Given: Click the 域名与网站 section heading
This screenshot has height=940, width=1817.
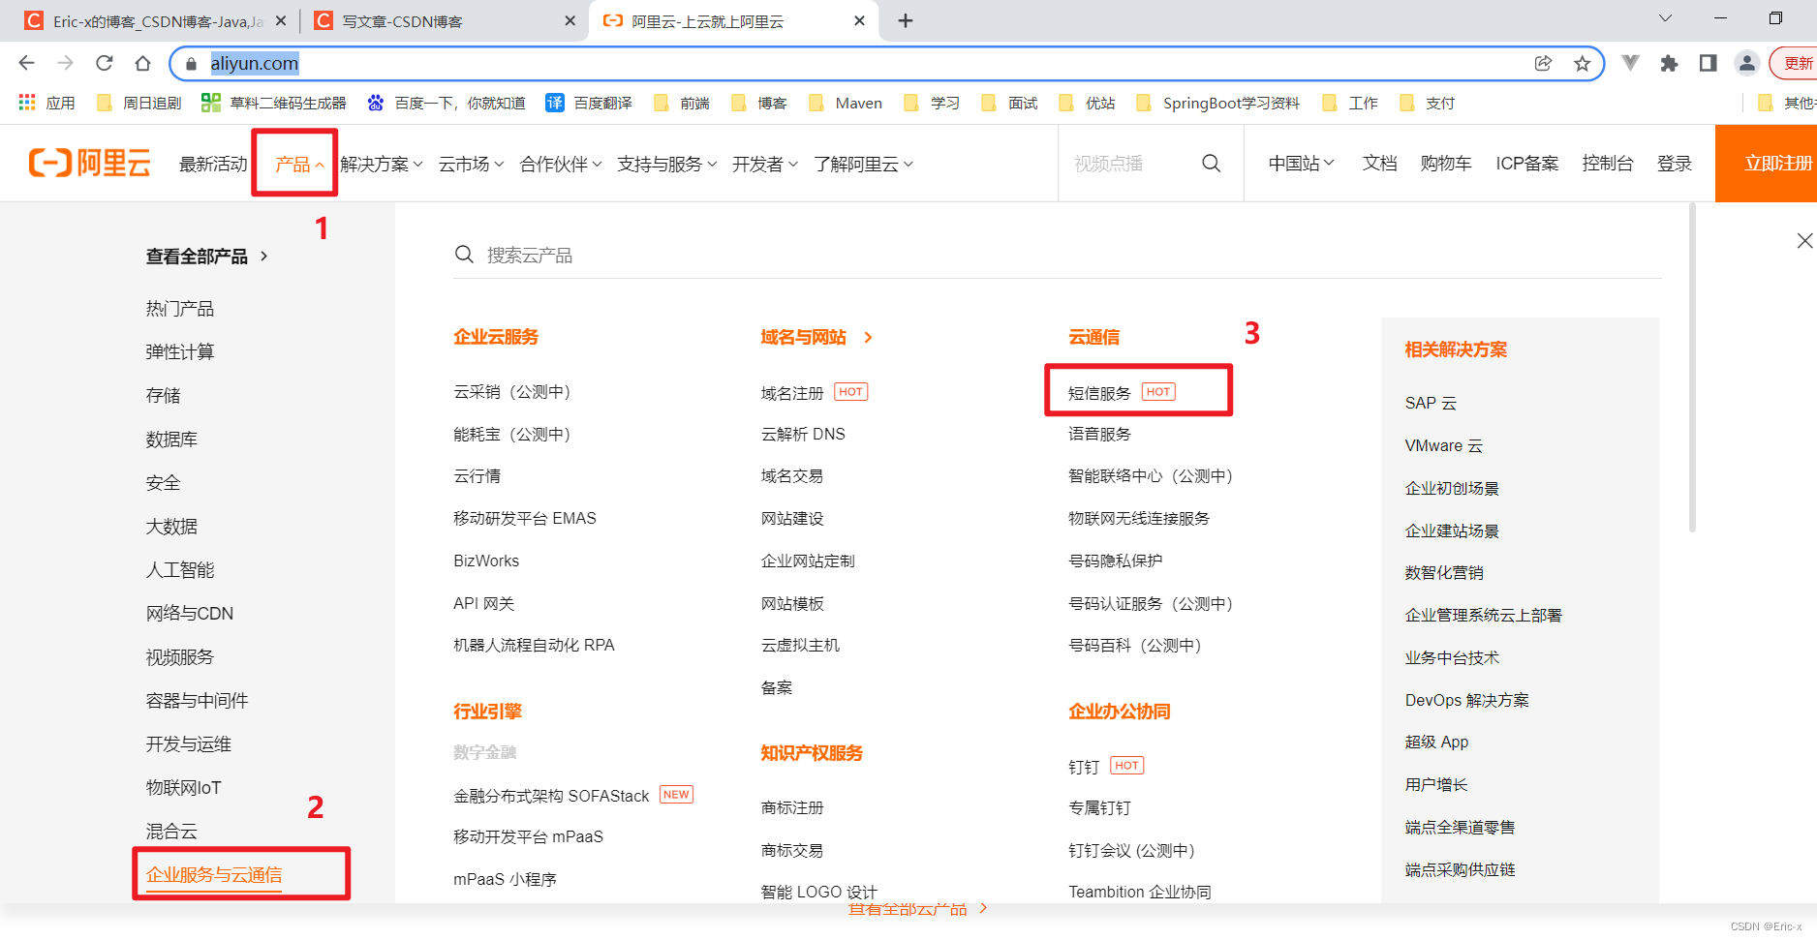Looking at the screenshot, I should [x=804, y=337].
